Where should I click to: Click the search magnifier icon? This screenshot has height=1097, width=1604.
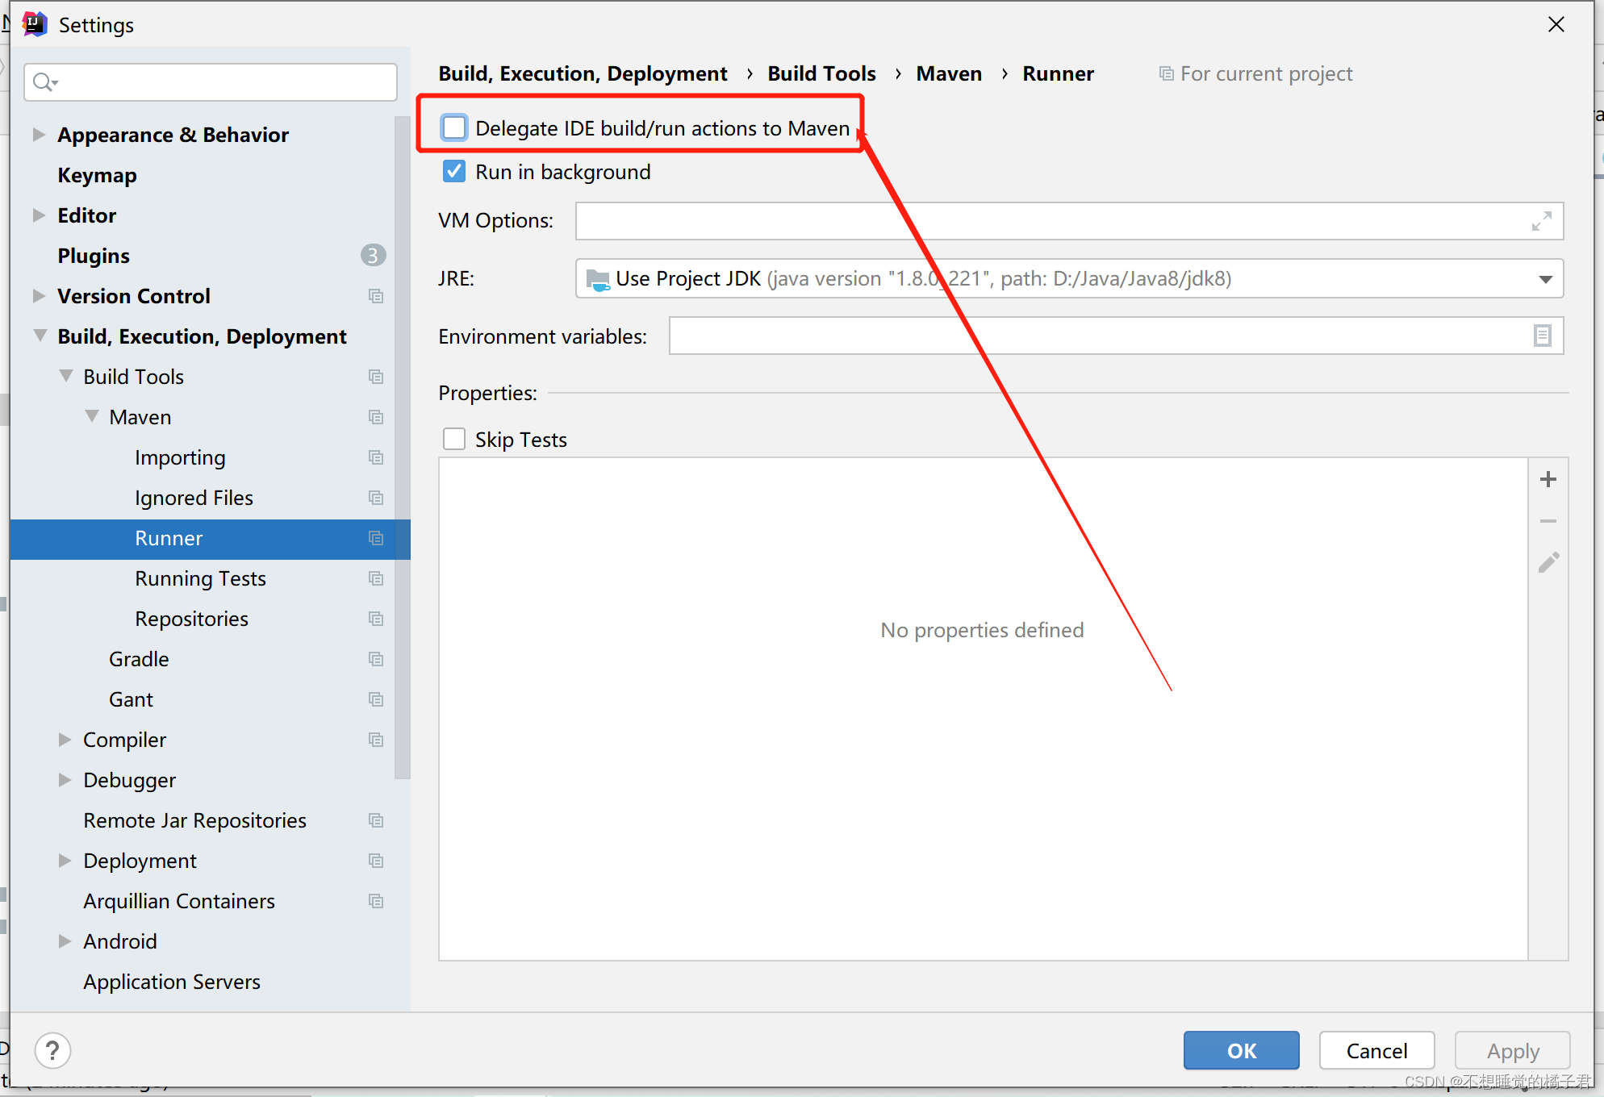point(44,82)
